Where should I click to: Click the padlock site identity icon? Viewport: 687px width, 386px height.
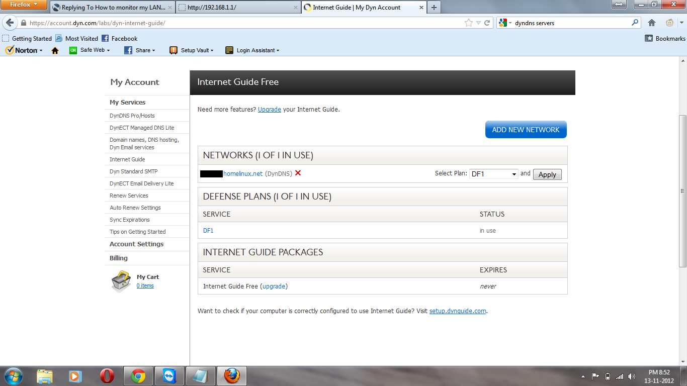click(x=23, y=23)
